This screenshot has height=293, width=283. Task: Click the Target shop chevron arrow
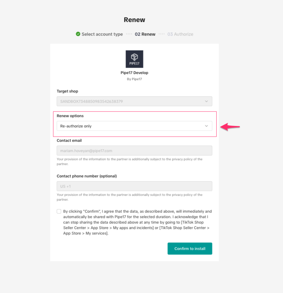[x=206, y=101]
